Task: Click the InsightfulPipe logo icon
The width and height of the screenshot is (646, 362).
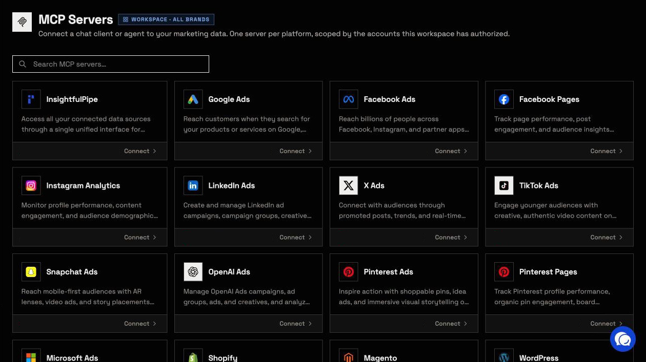Action: pos(31,99)
